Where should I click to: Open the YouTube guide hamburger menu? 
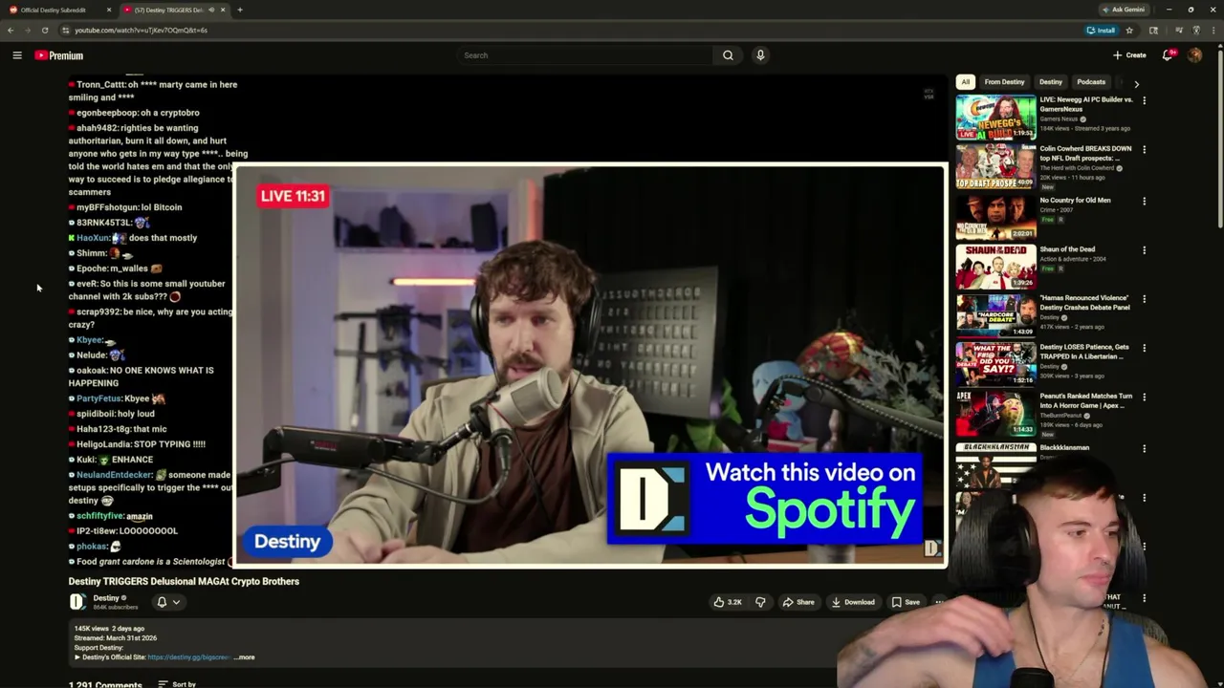pos(17,55)
